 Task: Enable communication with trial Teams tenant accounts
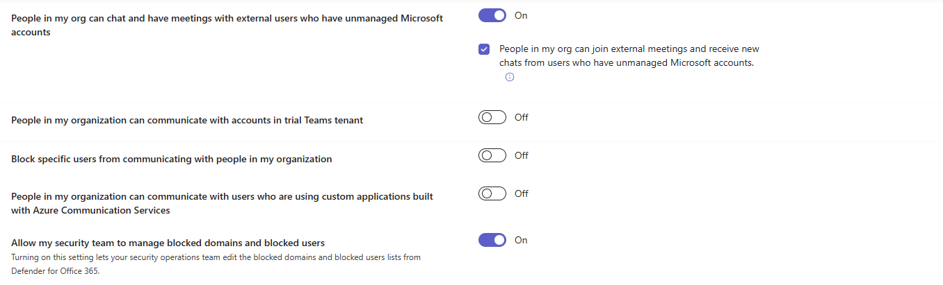pos(492,118)
